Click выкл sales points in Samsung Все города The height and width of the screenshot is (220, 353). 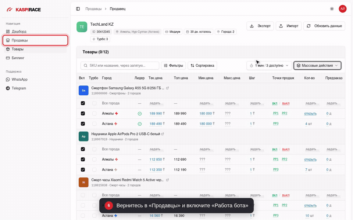(286, 103)
